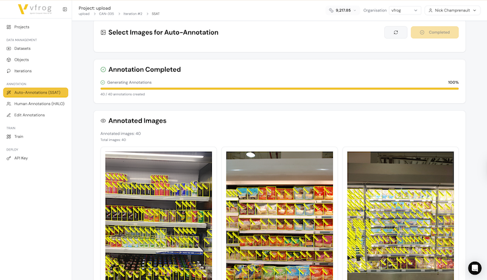Navigate to Iteration #2 breadcrumb
The width and height of the screenshot is (487, 280).
click(133, 14)
